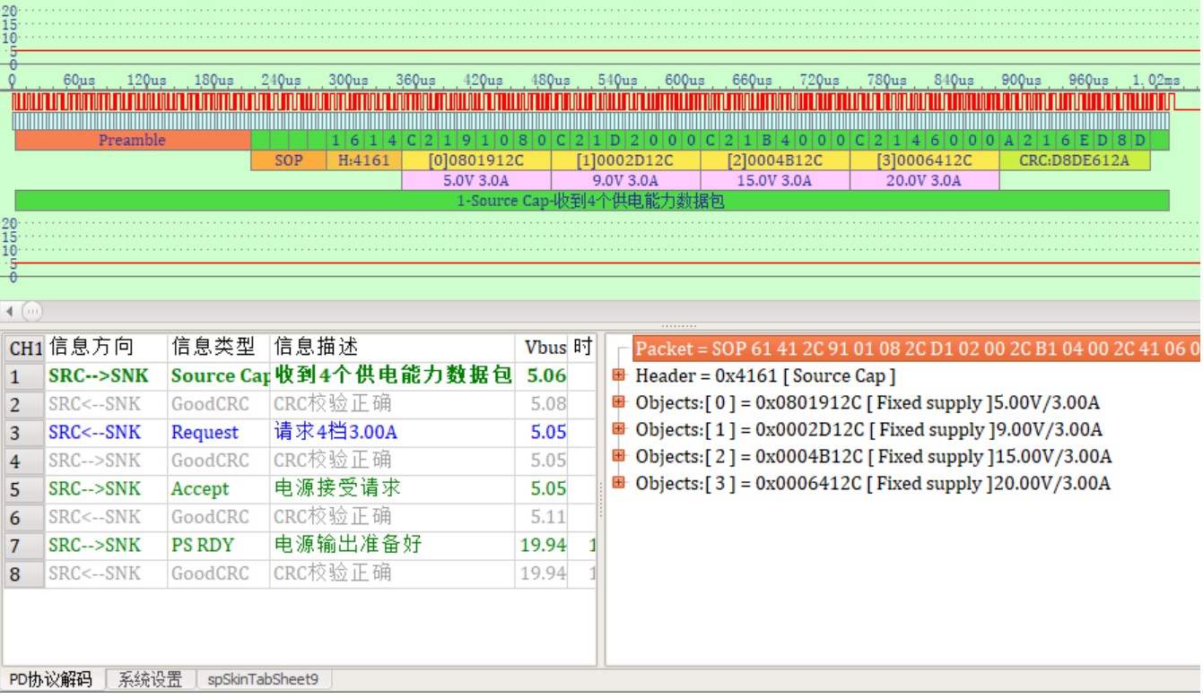This screenshot has width=1203, height=698.
Task: Open the spSkinTabSheet9 tab
Action: point(263,680)
